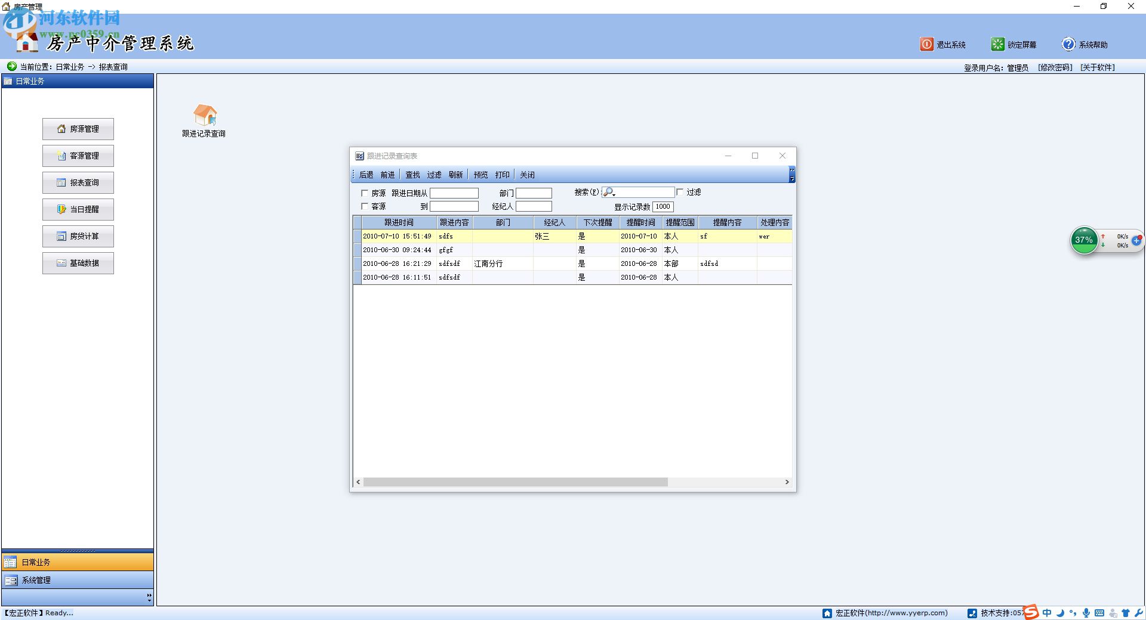Viewport: 1146px width, 620px height.
Task: Check the 客源 checkbox
Action: (365, 206)
